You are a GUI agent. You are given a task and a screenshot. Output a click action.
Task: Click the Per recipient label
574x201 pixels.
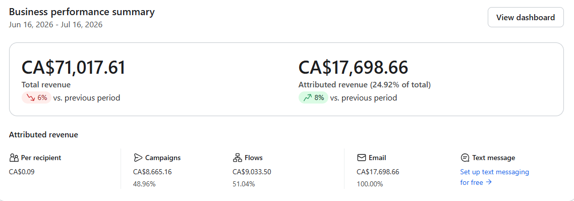tap(41, 158)
